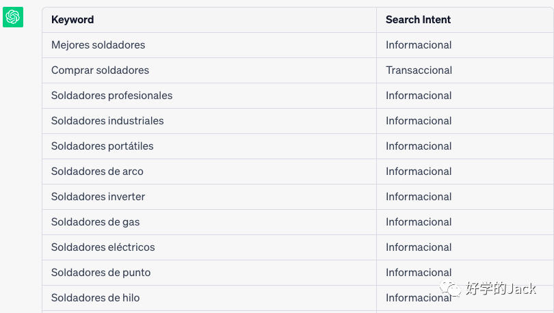Click Informacional next to Soldadores eléctricos
The height and width of the screenshot is (313, 554).
pos(419,247)
